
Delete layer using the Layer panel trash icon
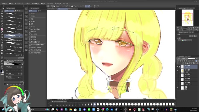[x=198, y=63]
